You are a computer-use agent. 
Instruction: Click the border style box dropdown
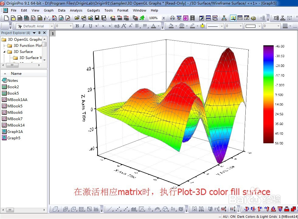click(x=260, y=26)
